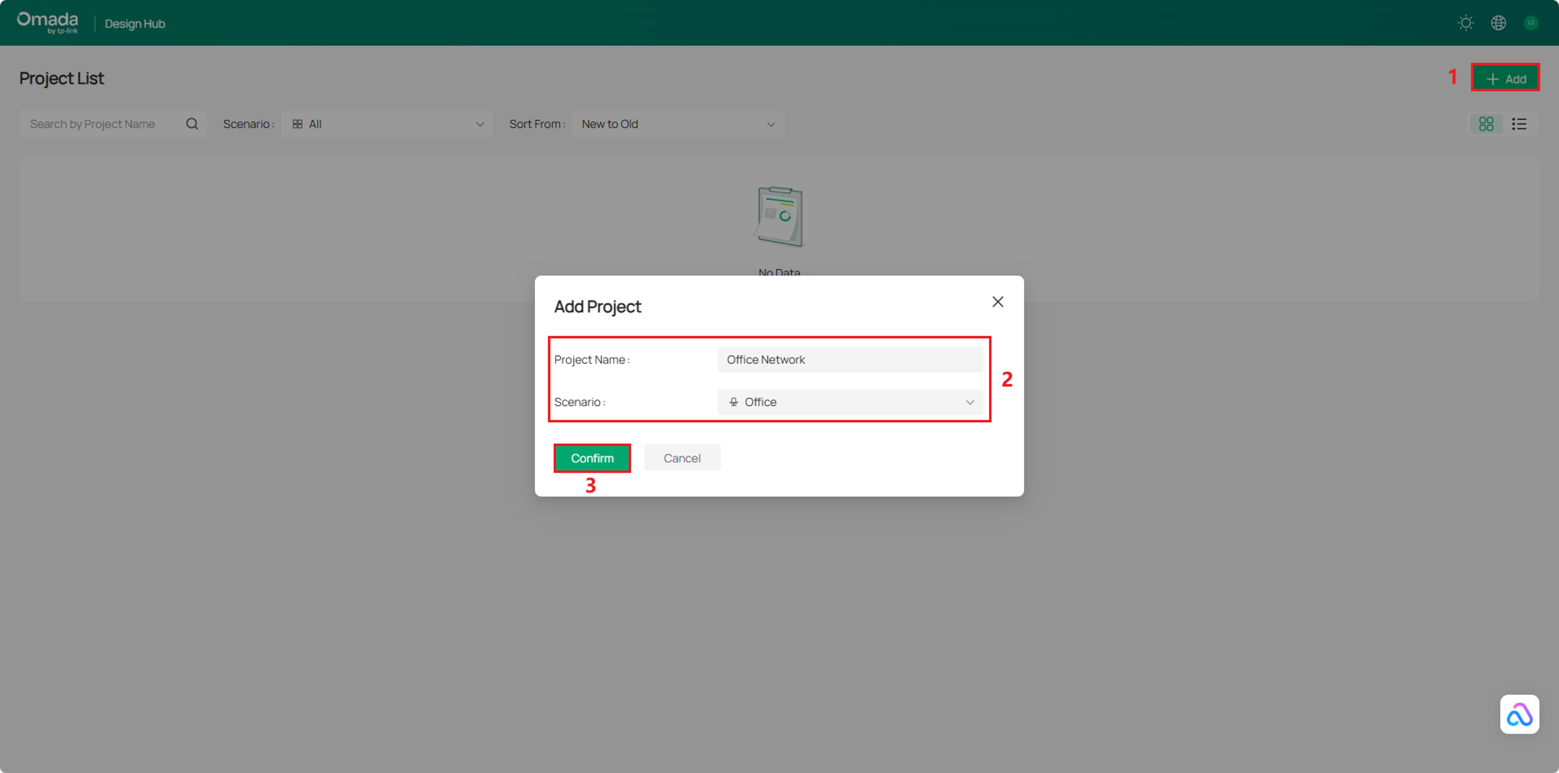Open the Sort From New to Old dropdown

coord(678,124)
